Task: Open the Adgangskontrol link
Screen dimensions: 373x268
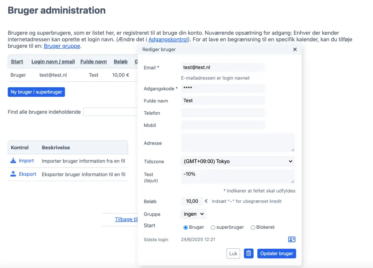Action: (168, 39)
